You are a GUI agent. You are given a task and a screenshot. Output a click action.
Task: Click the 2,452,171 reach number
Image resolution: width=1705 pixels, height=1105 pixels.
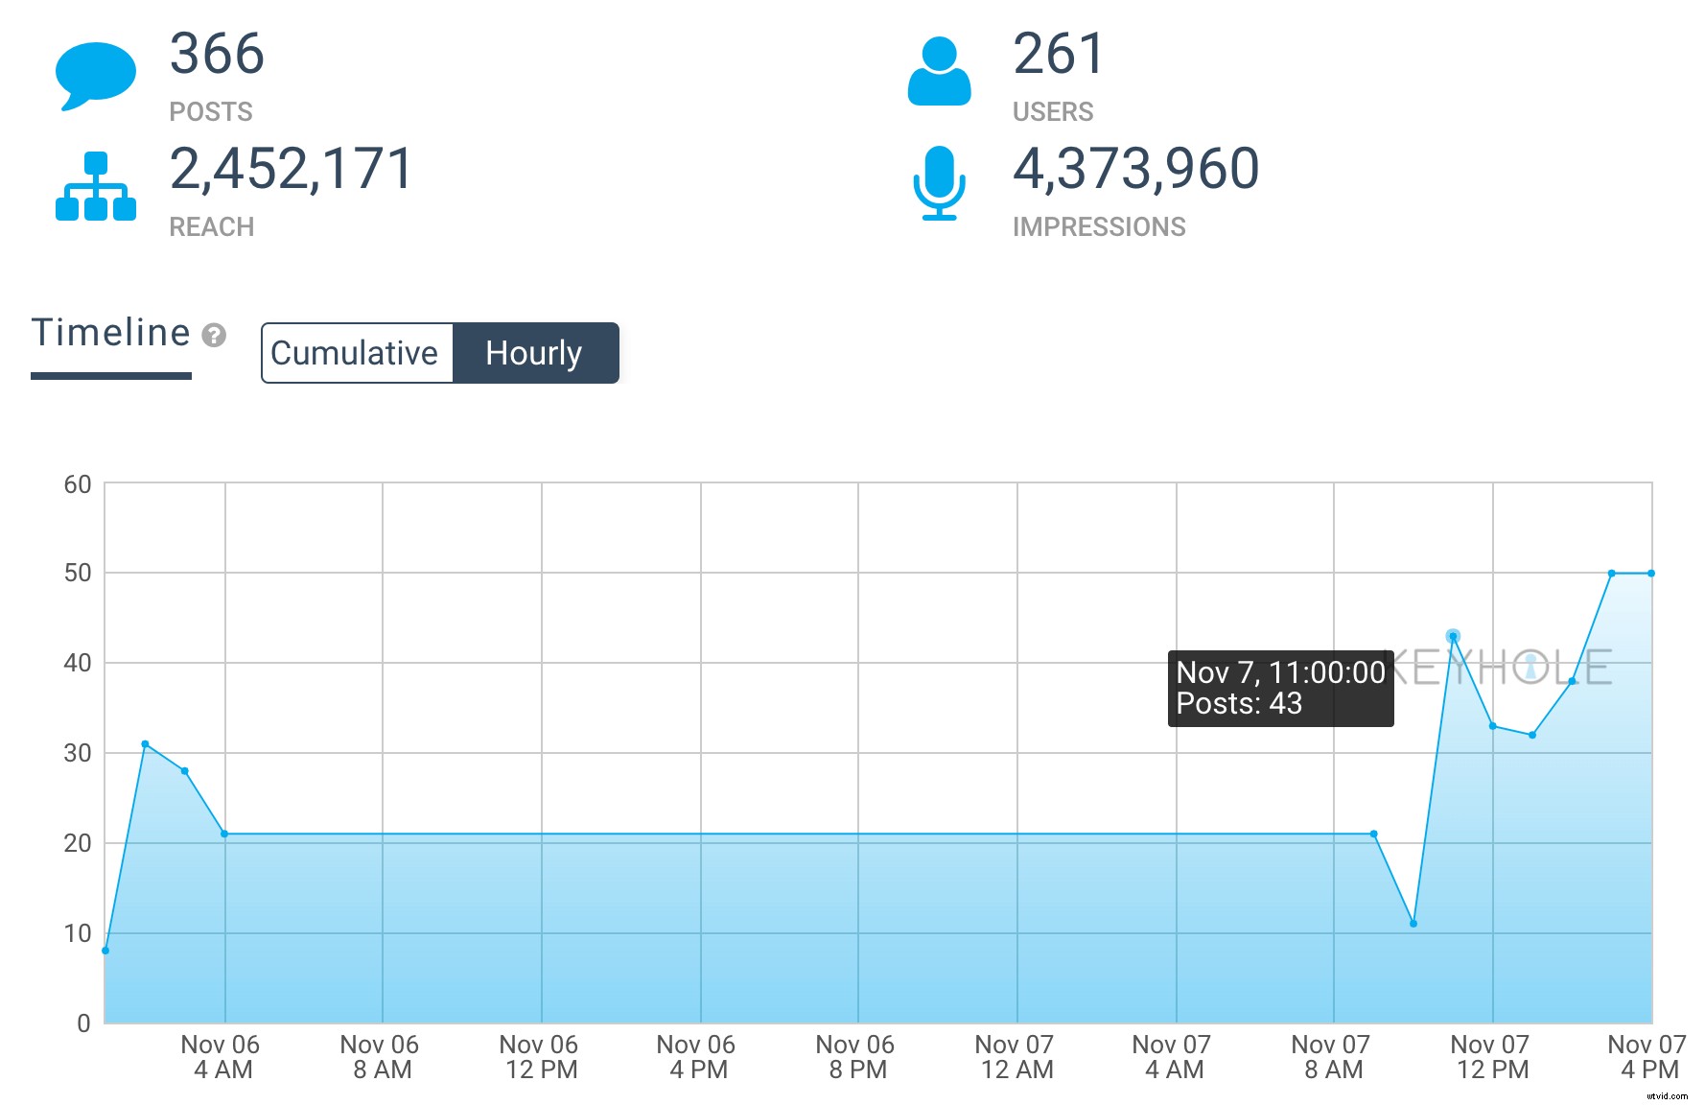click(292, 169)
